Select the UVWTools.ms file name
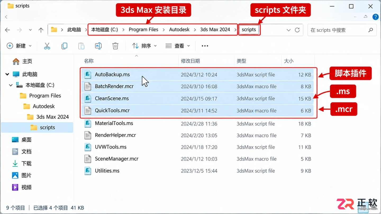381x214 pixels. (x=111, y=147)
